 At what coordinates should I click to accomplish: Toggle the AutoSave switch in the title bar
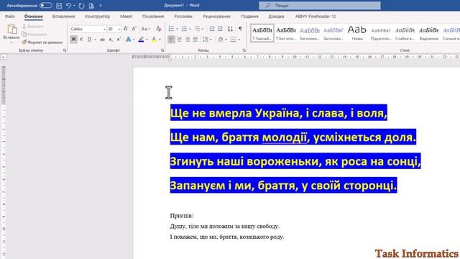tap(45, 5)
